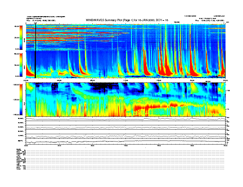
Task: Click the 24:00 tick label below RAD1 panel
Action: (225, 80)
